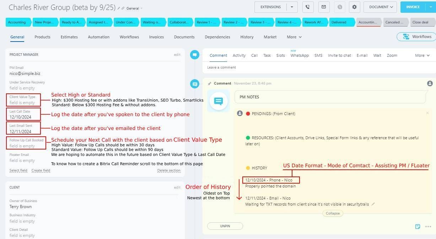Click the pencil icon after the securitytrails comment text
This screenshot has width=436, height=239.
pyautogui.click(x=372, y=204)
